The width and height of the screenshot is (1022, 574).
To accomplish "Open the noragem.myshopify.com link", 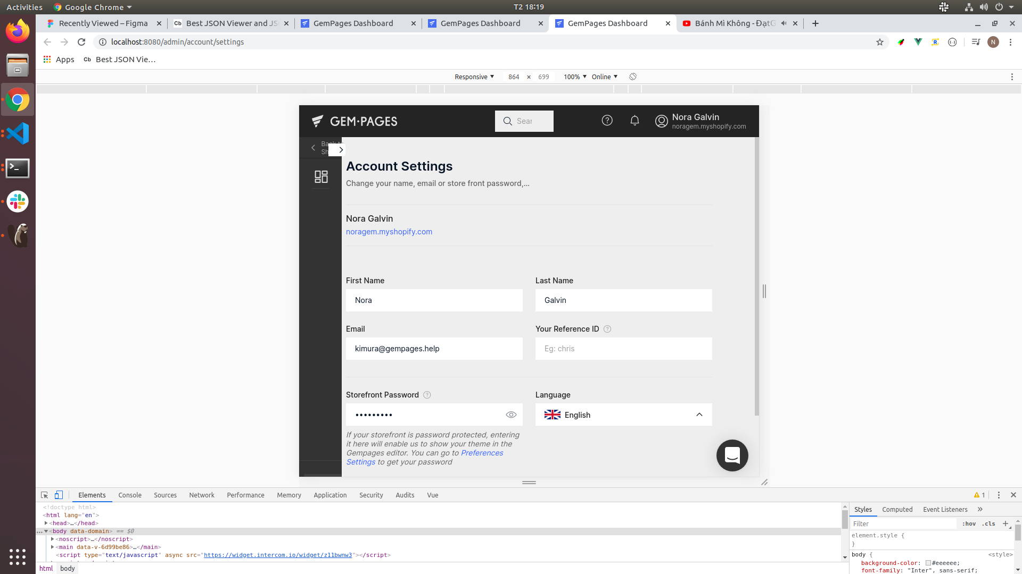I will [389, 232].
